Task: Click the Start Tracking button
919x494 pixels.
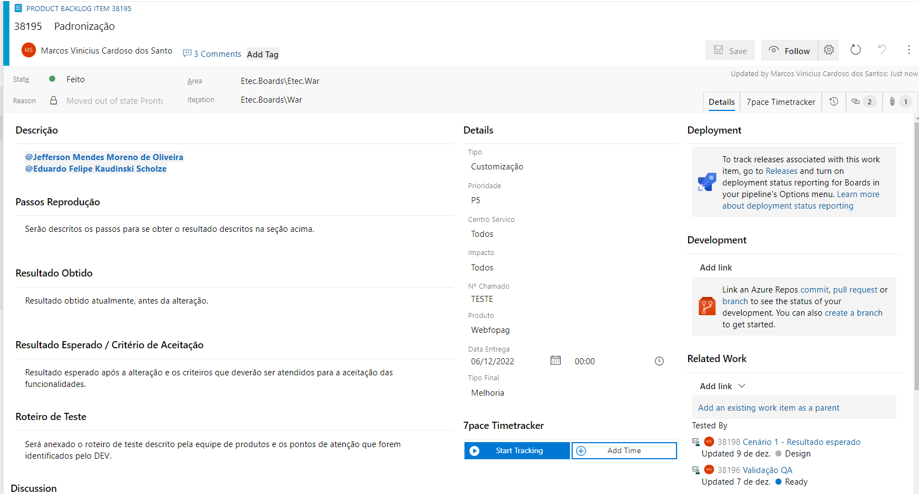Action: click(x=517, y=450)
